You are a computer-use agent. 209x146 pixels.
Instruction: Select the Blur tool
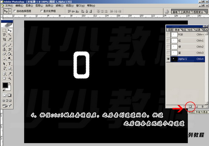(4, 58)
